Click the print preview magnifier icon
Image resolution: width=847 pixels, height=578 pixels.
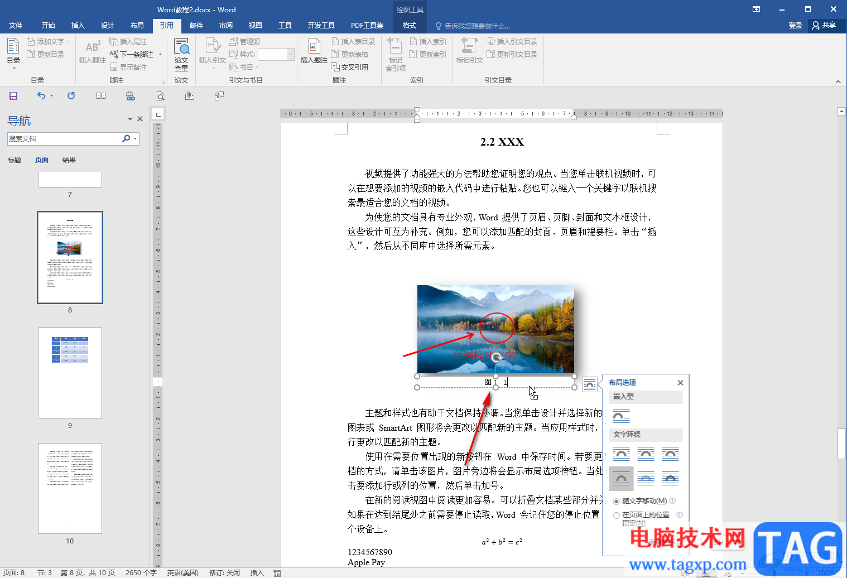click(x=160, y=96)
